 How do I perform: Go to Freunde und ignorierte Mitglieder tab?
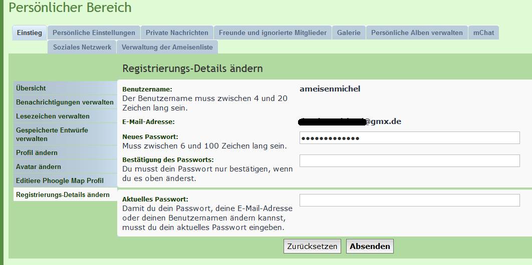click(x=273, y=32)
